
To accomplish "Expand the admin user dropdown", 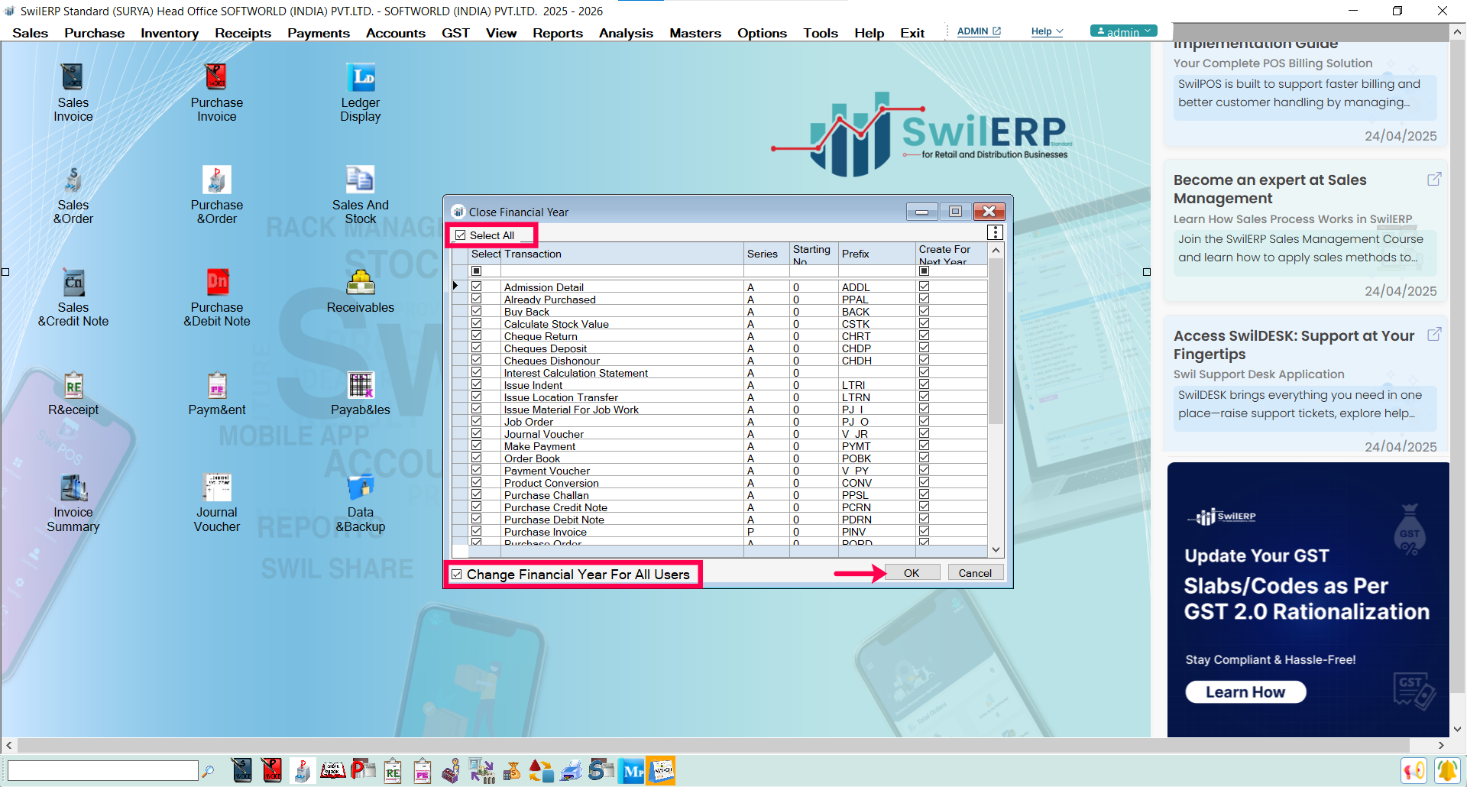I will [1123, 31].
